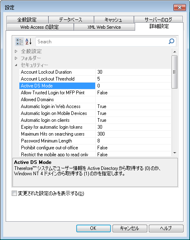Select the 詳細設定 tab

159,26
